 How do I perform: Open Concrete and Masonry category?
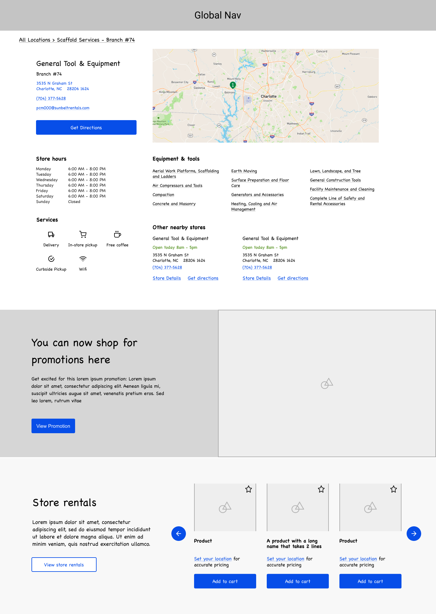pos(174,204)
